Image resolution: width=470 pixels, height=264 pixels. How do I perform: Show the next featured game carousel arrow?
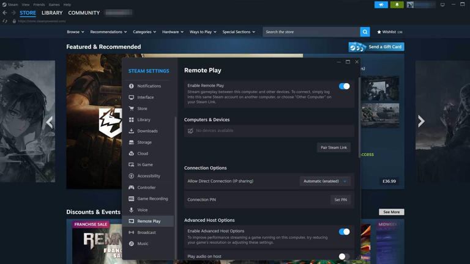tap(421, 121)
